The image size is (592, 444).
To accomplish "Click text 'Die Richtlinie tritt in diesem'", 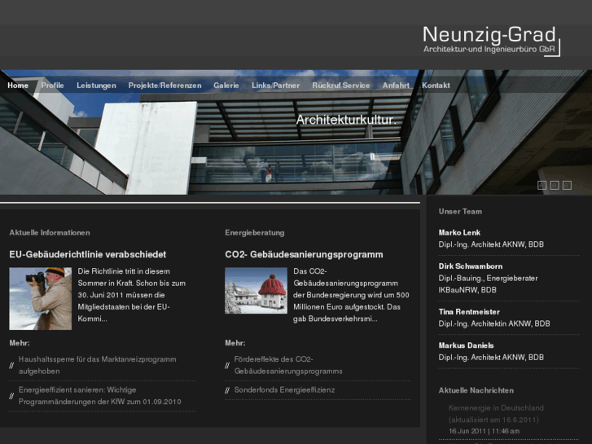I will coord(124,271).
